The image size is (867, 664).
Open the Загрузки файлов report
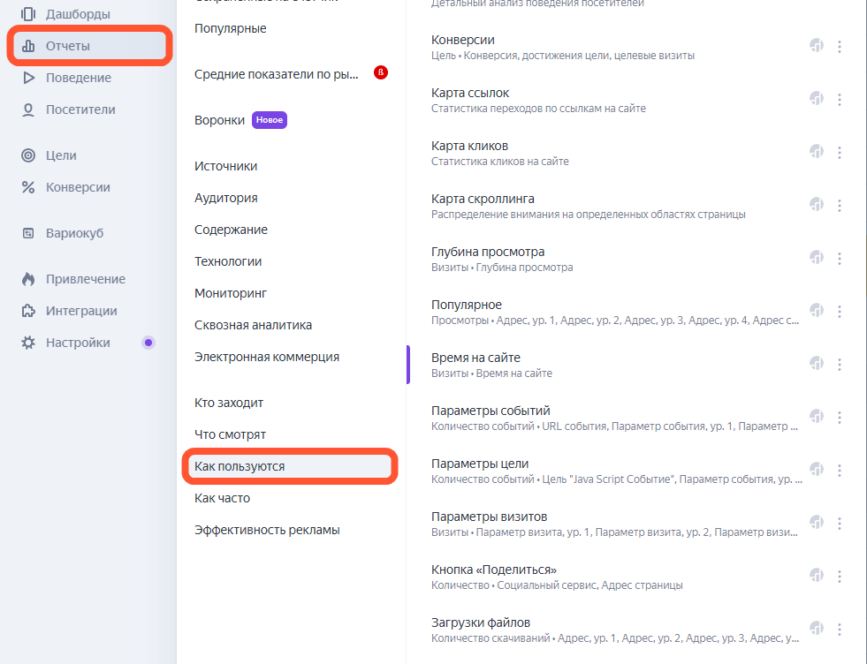481,622
